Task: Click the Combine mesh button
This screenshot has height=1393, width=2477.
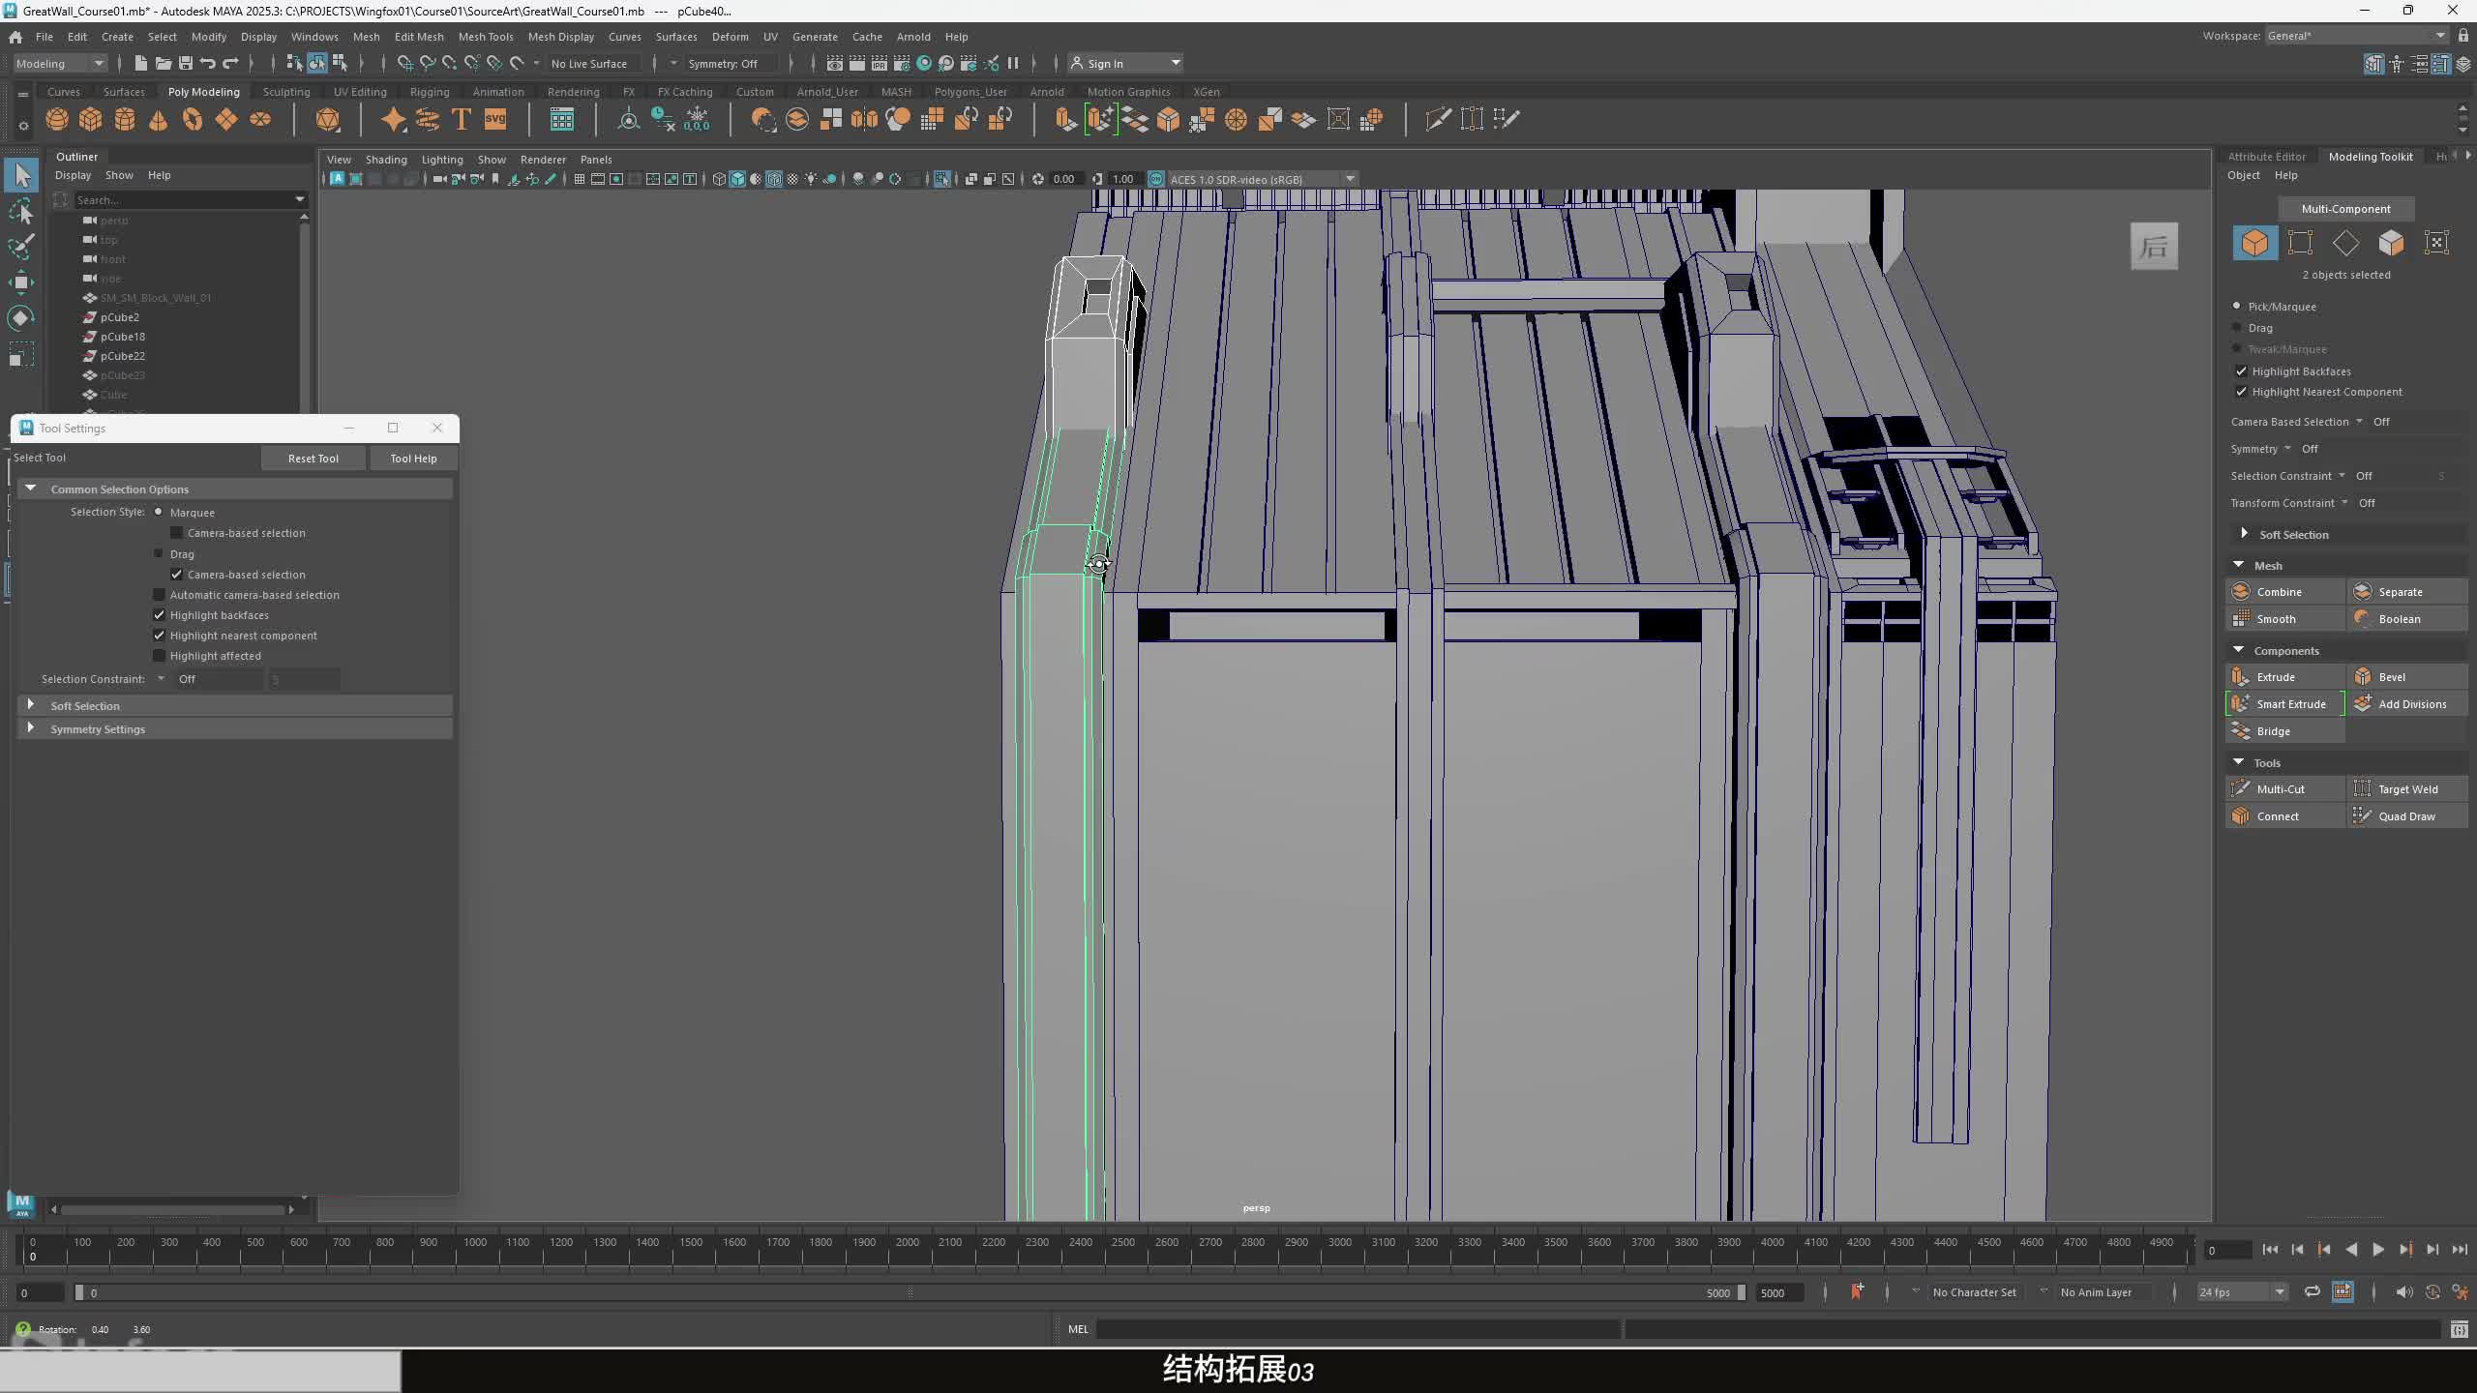Action: pos(2279,592)
